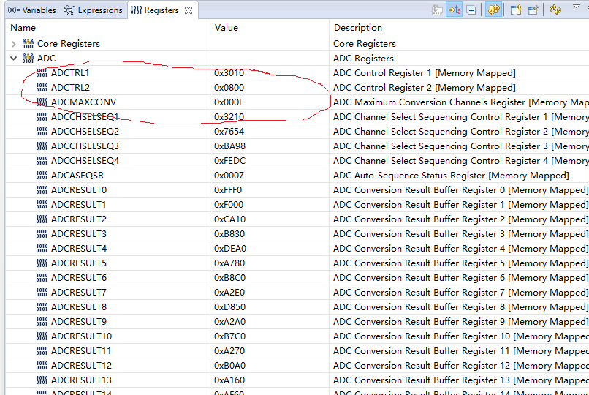
Task: Click the ADCASEQSR value 0x0007
Action: tap(229, 176)
